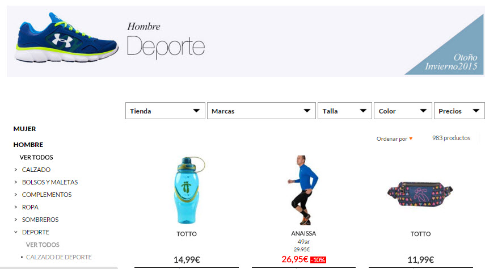Screen dimensions: 485x269
Task: Click the Under Armour shoe banner image
Action: 66,38
